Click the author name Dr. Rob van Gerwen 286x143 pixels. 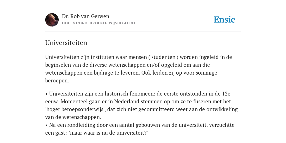[85, 16]
